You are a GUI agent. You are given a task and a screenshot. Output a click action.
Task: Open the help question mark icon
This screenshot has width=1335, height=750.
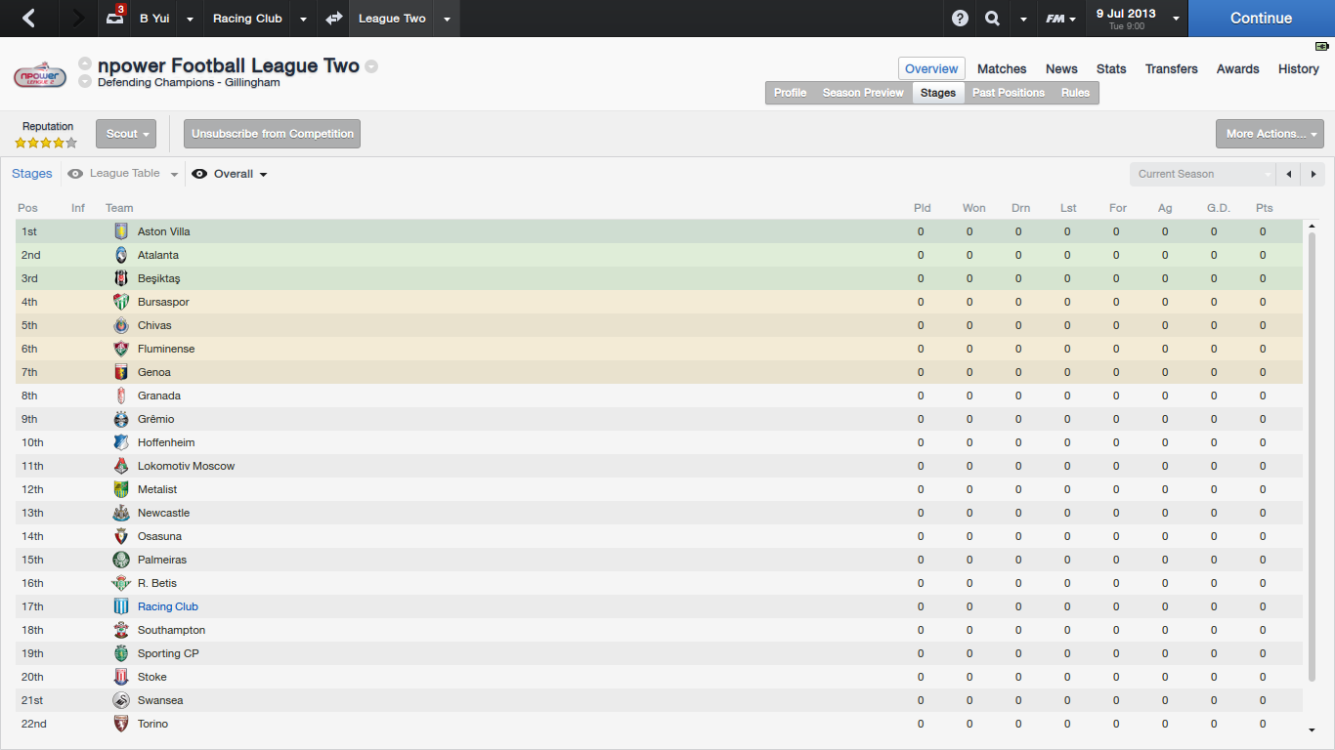(x=960, y=19)
